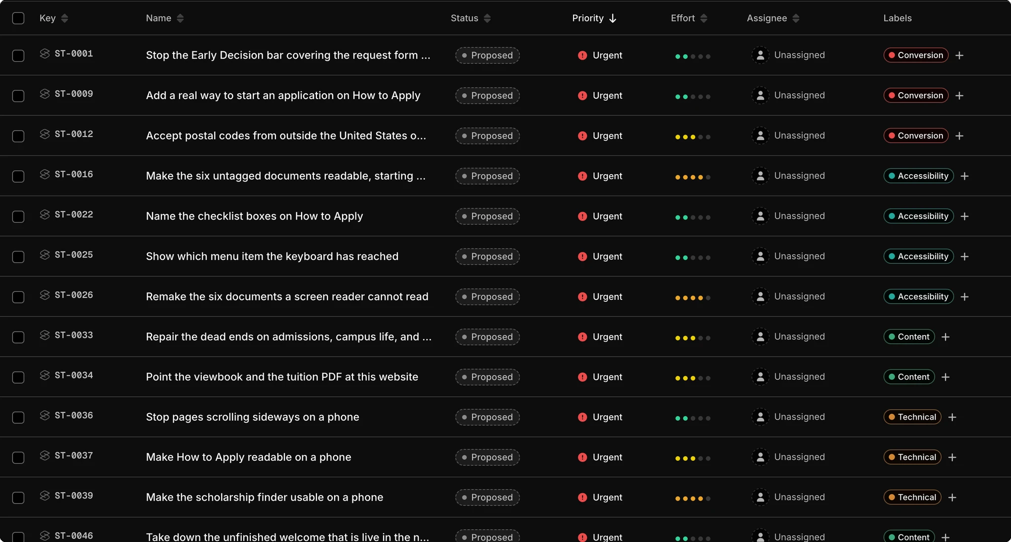Open the Proposed status dropdown for ST-0036
Screen dimensions: 1011x542
pos(487,417)
